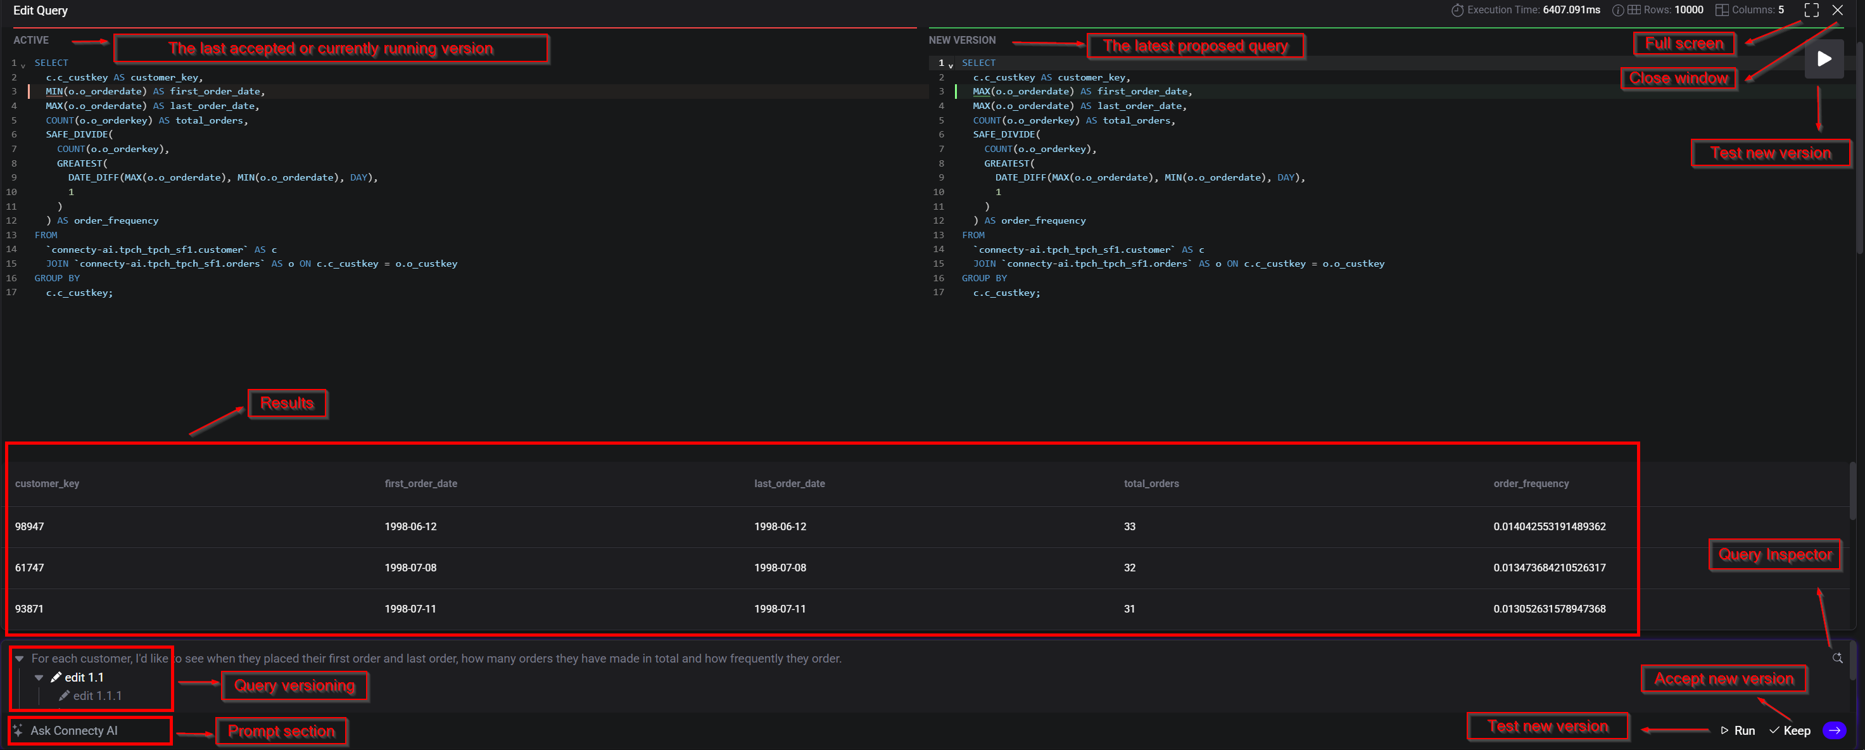Click the large play button to test query

[x=1824, y=59]
